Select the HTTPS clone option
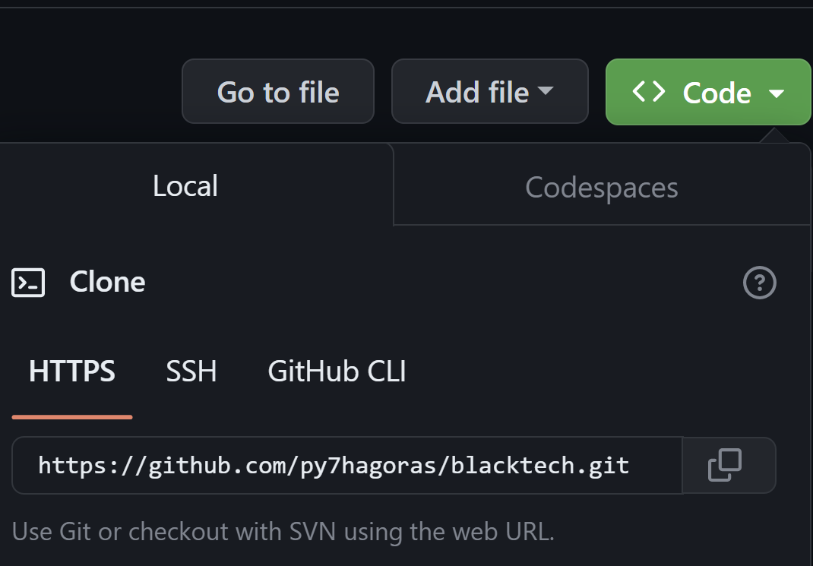 click(71, 372)
